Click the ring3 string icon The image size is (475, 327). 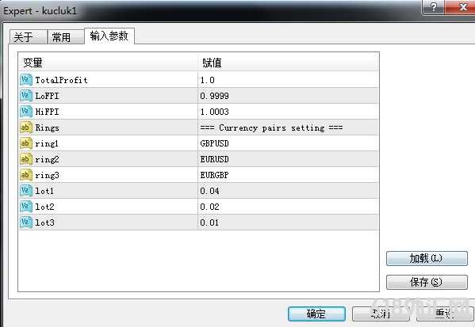pos(26,175)
